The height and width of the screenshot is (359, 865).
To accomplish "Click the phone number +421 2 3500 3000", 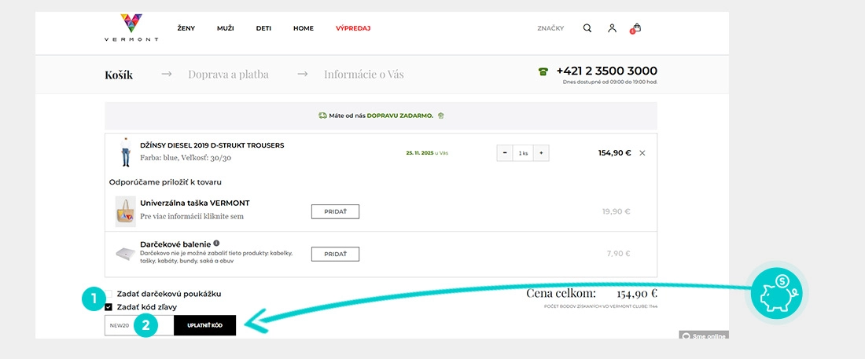I will click(x=607, y=71).
